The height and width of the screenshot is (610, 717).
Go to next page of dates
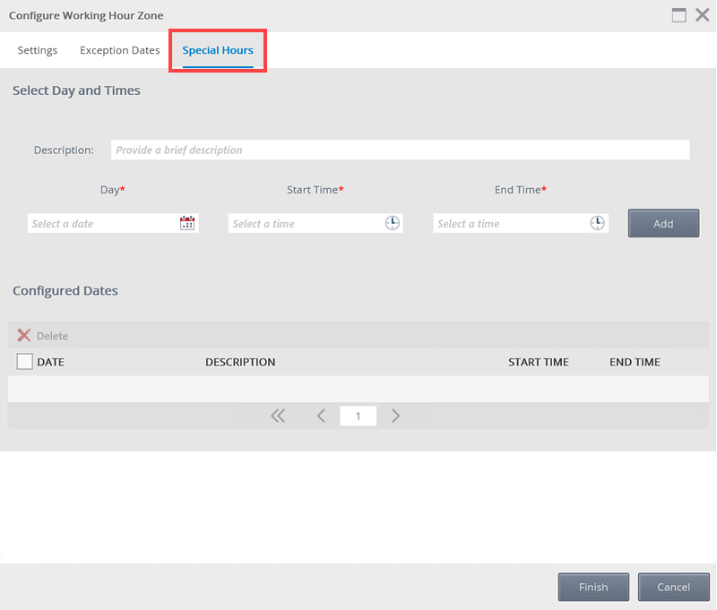coord(395,416)
